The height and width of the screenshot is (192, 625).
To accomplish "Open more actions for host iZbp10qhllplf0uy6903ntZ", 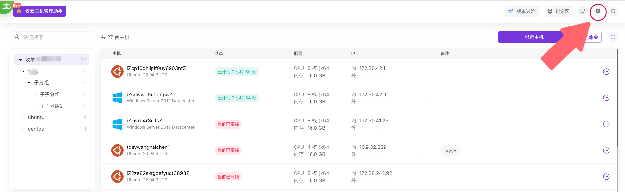I will coord(606,72).
